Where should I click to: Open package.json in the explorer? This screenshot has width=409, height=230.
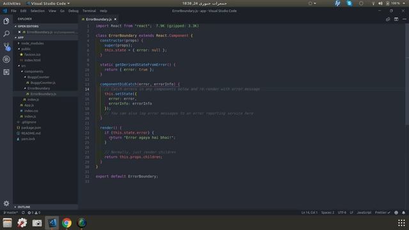[31, 128]
